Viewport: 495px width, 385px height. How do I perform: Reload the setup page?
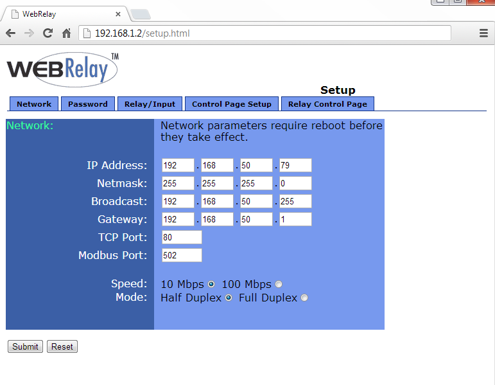(x=48, y=33)
